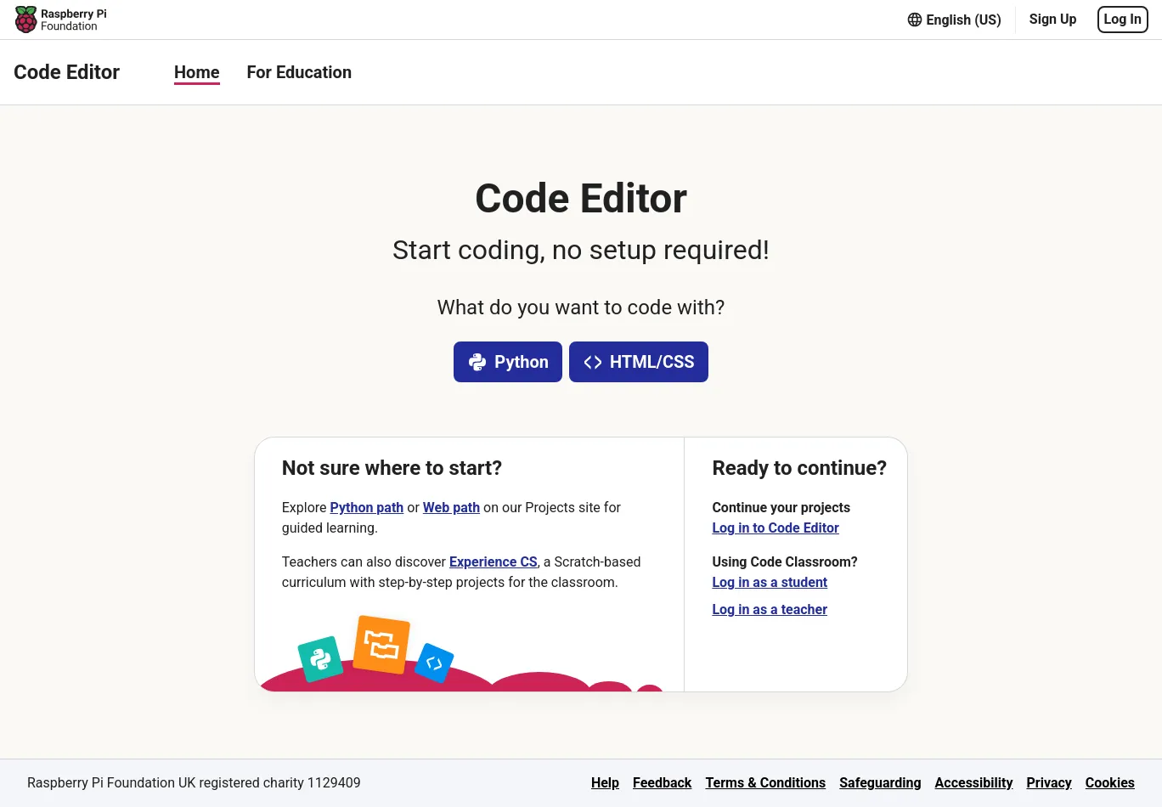Open the Accessibility footer link
Screen dimensions: 1162x807
(973, 782)
